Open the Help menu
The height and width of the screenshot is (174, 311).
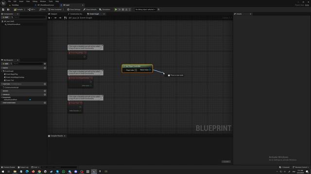coord(57,1)
